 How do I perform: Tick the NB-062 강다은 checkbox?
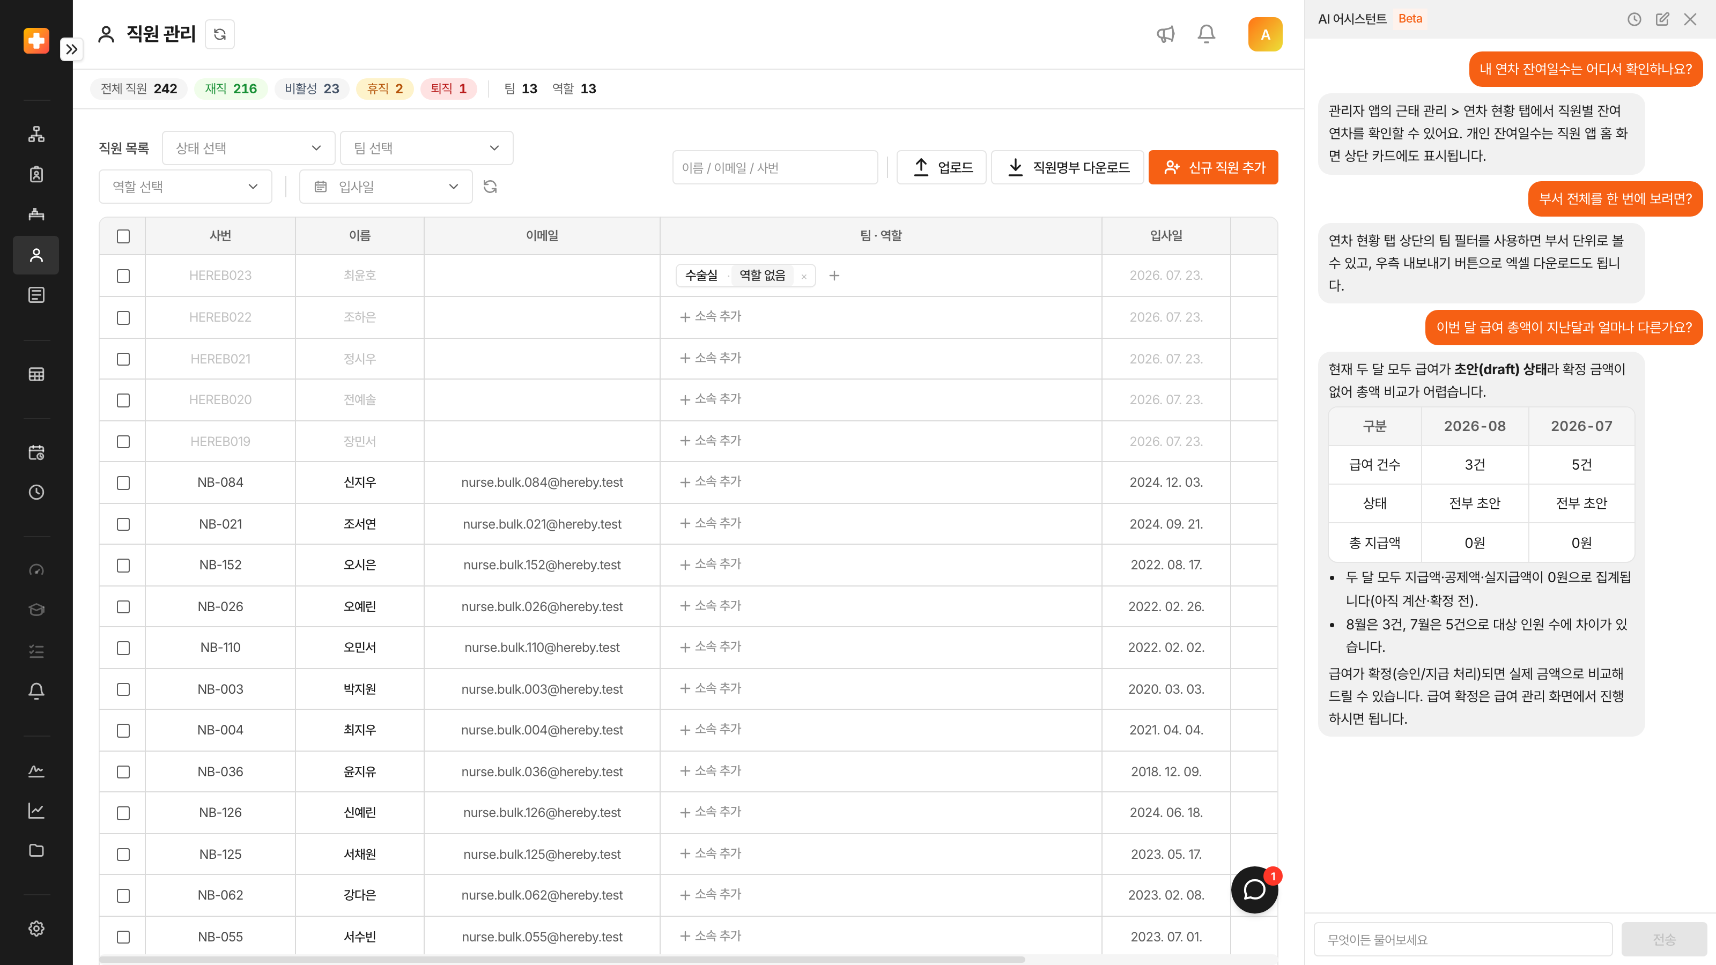[123, 896]
